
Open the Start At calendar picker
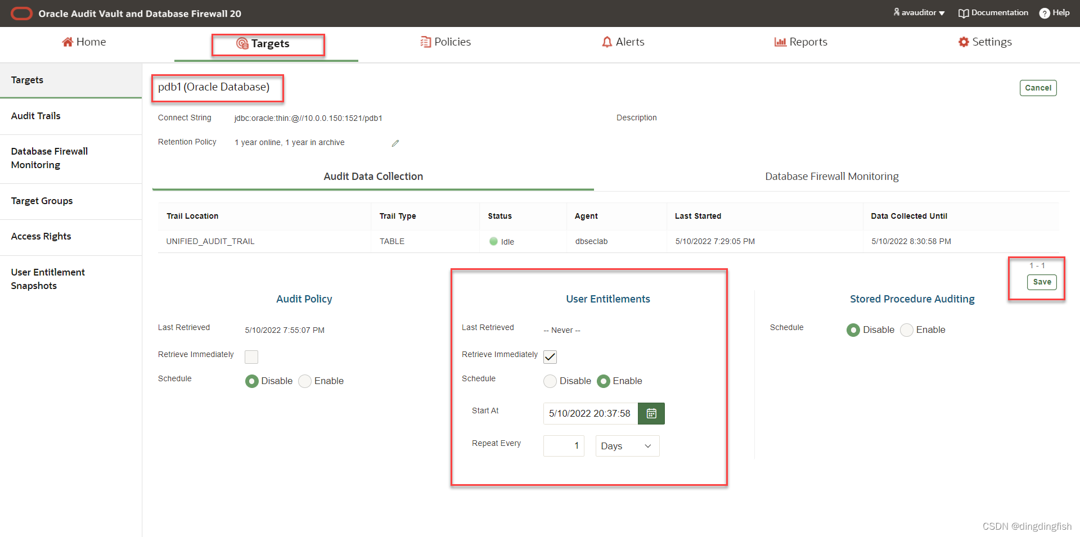(x=651, y=414)
